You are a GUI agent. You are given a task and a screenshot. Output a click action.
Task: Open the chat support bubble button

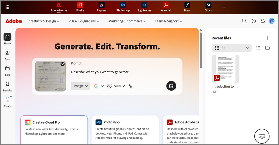(x=262, y=136)
